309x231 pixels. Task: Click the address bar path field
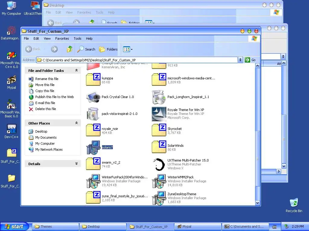coord(137,60)
